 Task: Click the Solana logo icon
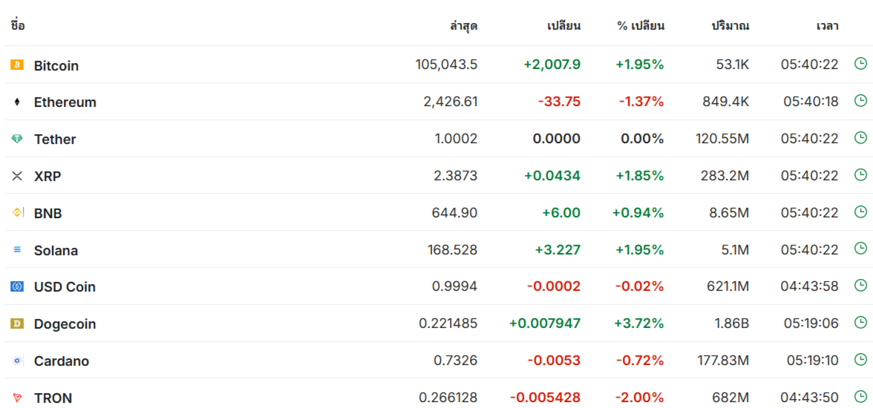[17, 250]
